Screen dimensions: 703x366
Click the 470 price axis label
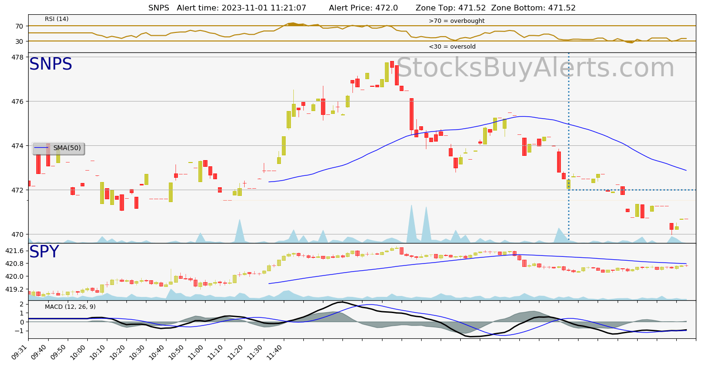coord(19,234)
